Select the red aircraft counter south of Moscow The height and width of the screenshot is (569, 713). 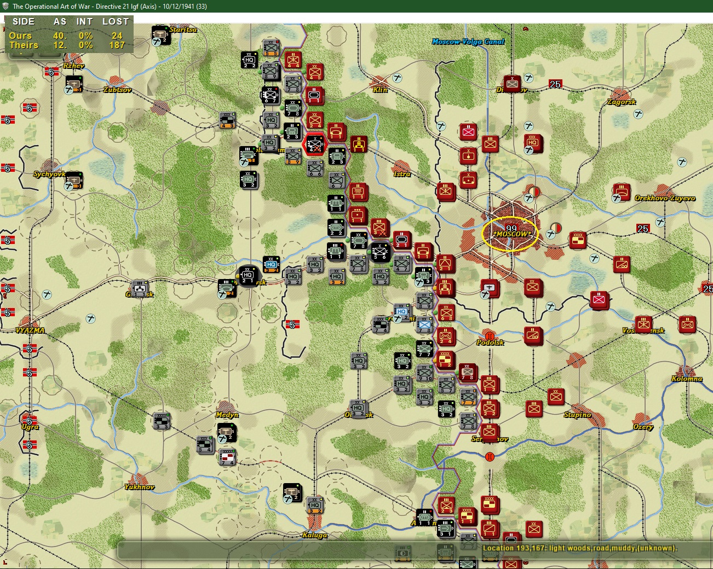pyautogui.click(x=490, y=288)
